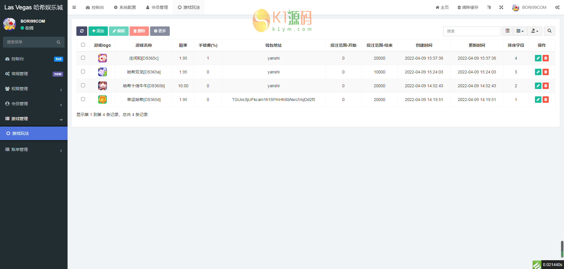
Task: Select the checkbox for 哈希双龙[DS365a] row
Action: (x=83, y=72)
